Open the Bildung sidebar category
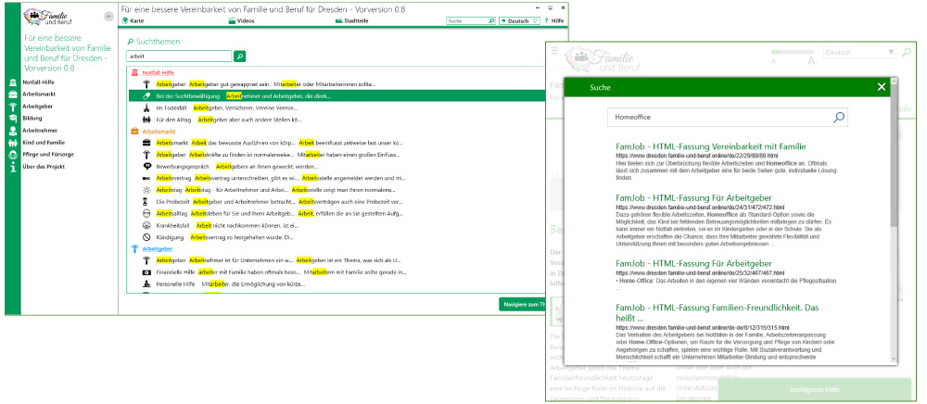The image size is (927, 404). pos(32,119)
